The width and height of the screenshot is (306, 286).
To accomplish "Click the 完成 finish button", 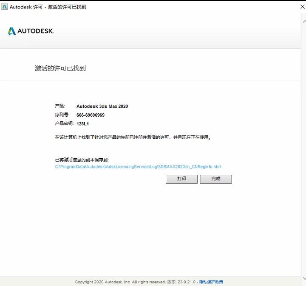I will pyautogui.click(x=216, y=179).
